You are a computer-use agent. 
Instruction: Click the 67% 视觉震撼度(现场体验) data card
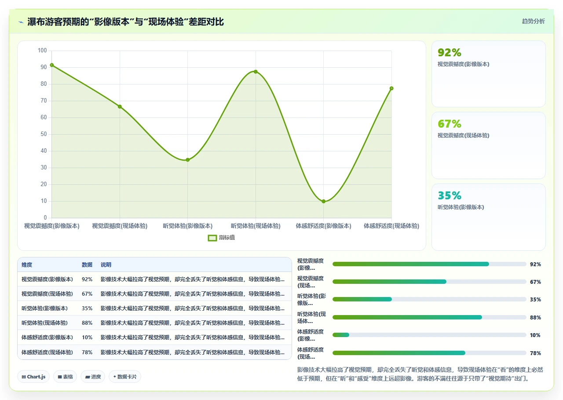(x=489, y=145)
